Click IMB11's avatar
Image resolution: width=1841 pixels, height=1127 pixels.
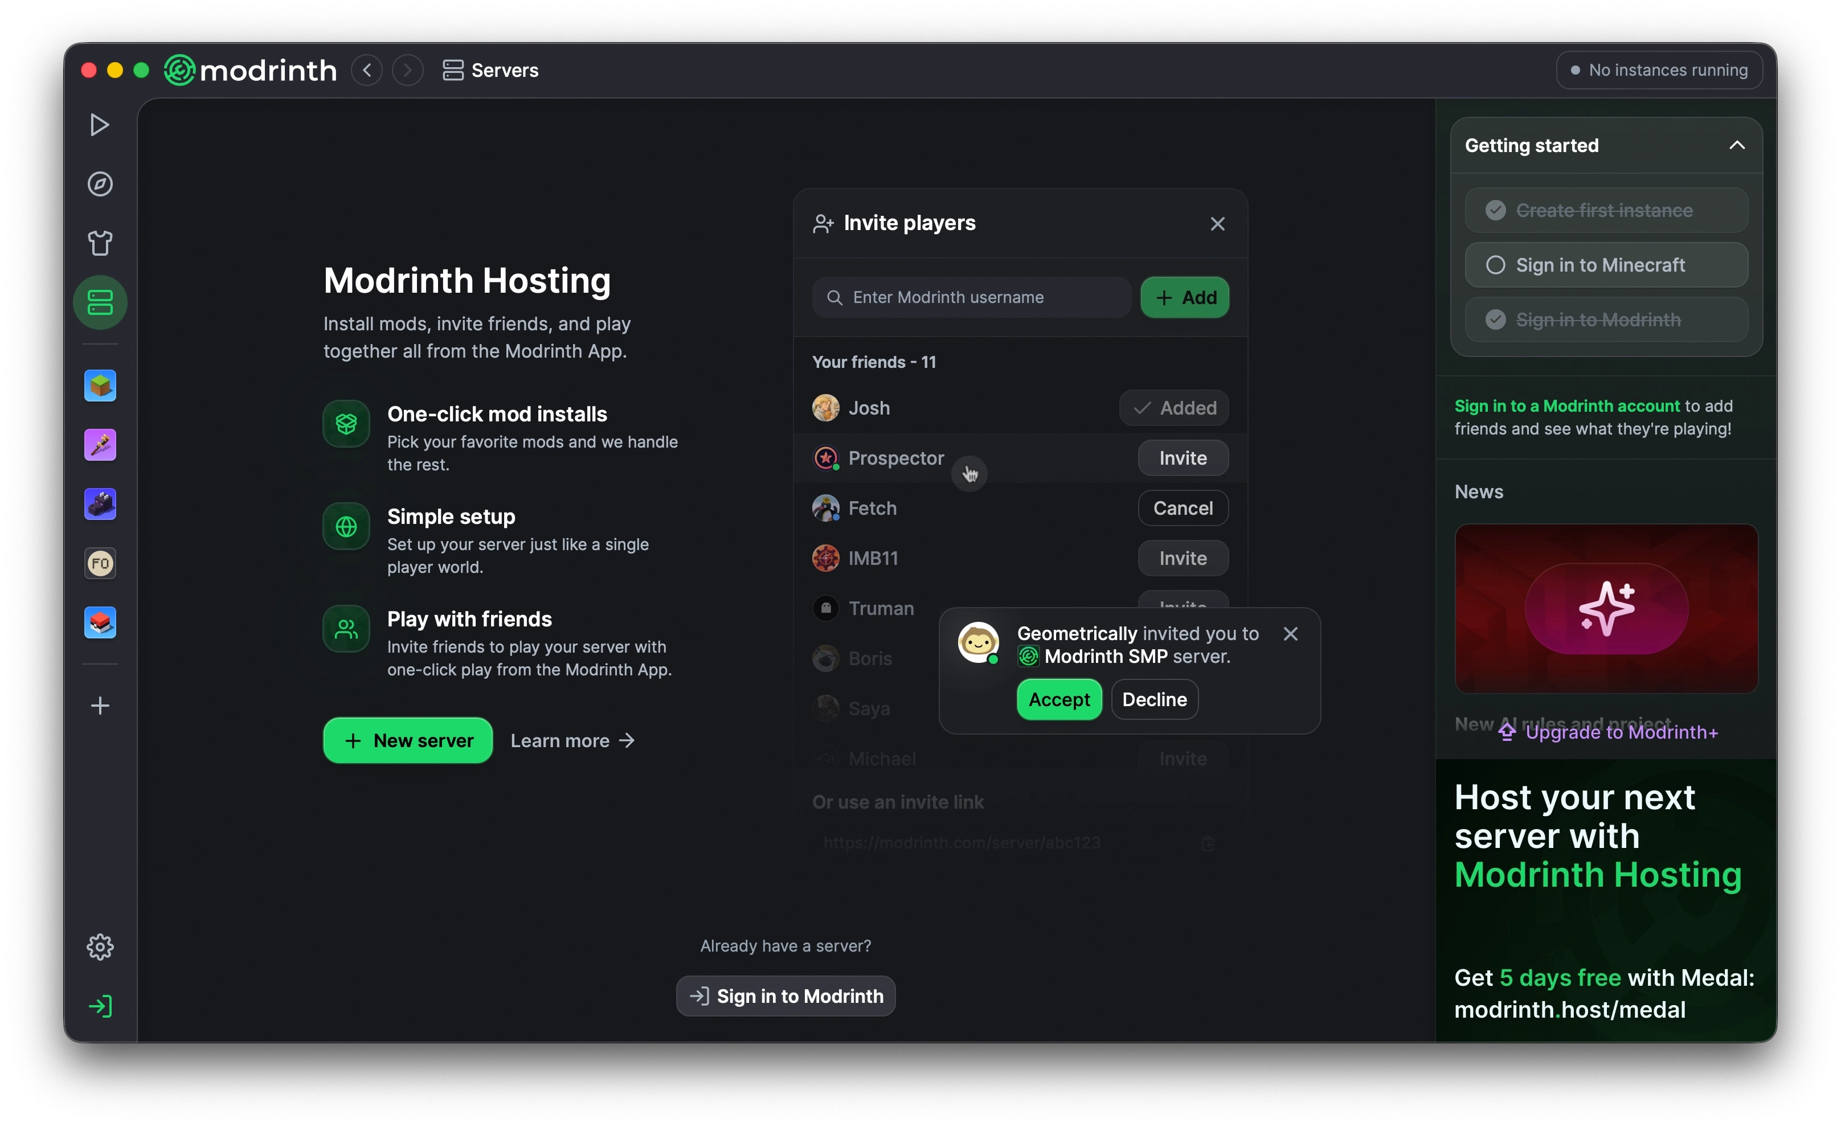[825, 558]
